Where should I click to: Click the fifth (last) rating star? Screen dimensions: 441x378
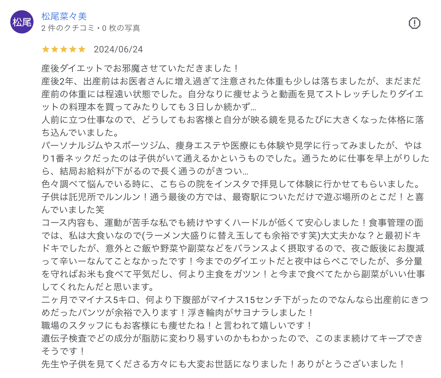(82, 49)
